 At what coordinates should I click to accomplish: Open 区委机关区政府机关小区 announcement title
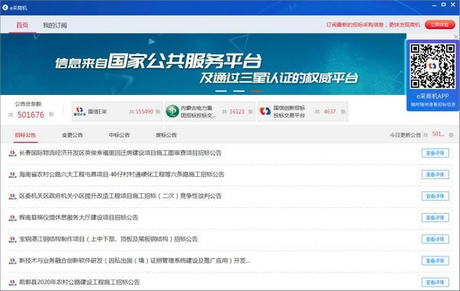pyautogui.click(x=120, y=196)
